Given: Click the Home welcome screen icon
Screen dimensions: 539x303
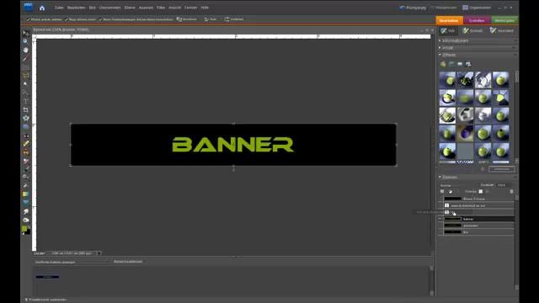Looking at the screenshot, I should 42,8.
